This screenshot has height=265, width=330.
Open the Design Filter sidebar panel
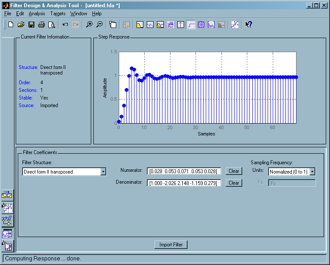(x=8, y=246)
